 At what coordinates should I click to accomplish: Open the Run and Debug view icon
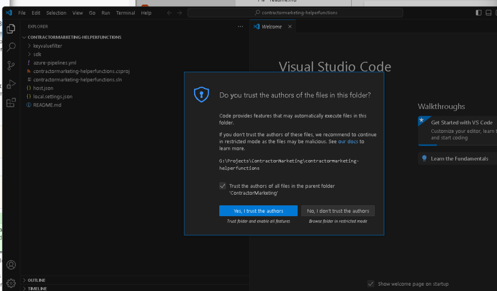tap(11, 84)
